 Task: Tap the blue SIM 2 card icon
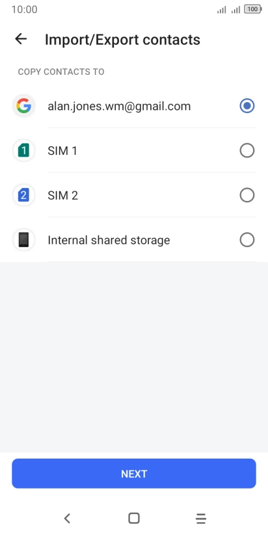coord(23,195)
